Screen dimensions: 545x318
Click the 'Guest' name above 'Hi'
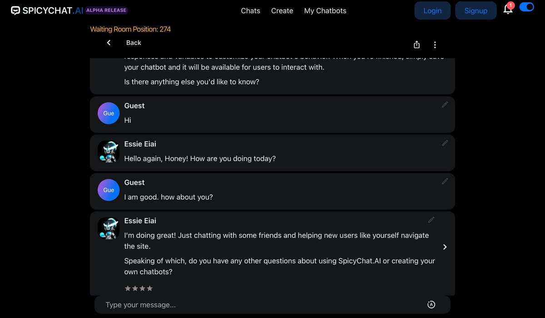(134, 106)
